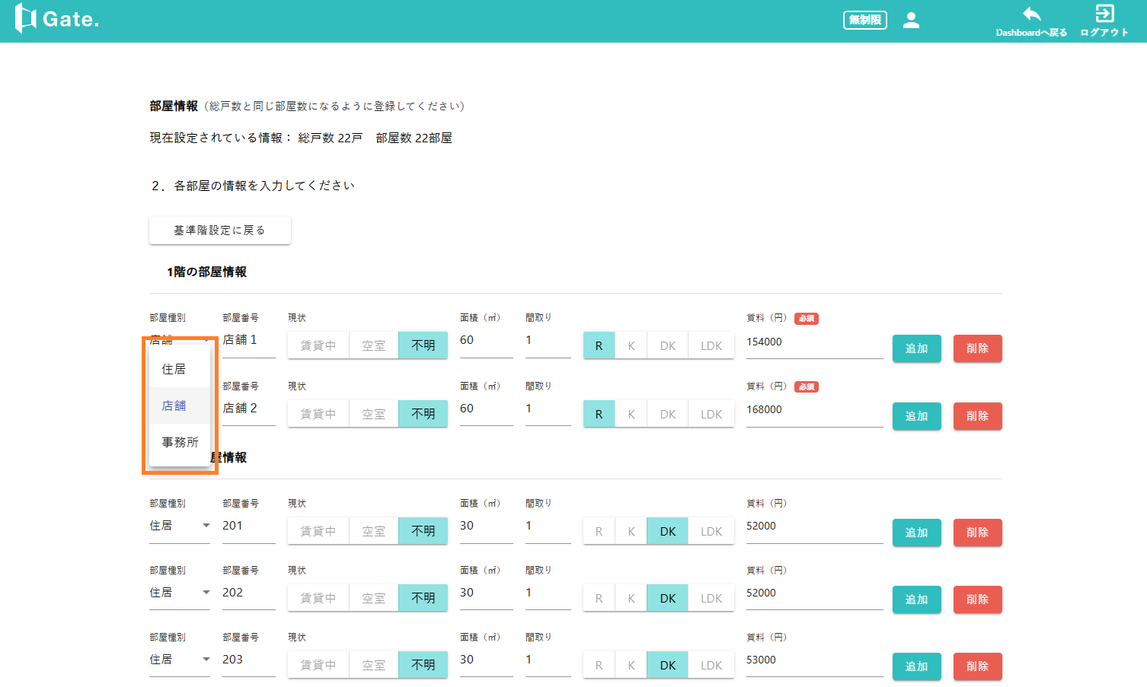Viewport: 1147px width, 687px height.
Task: Click the rent field showing 168000
Action: tap(813, 410)
